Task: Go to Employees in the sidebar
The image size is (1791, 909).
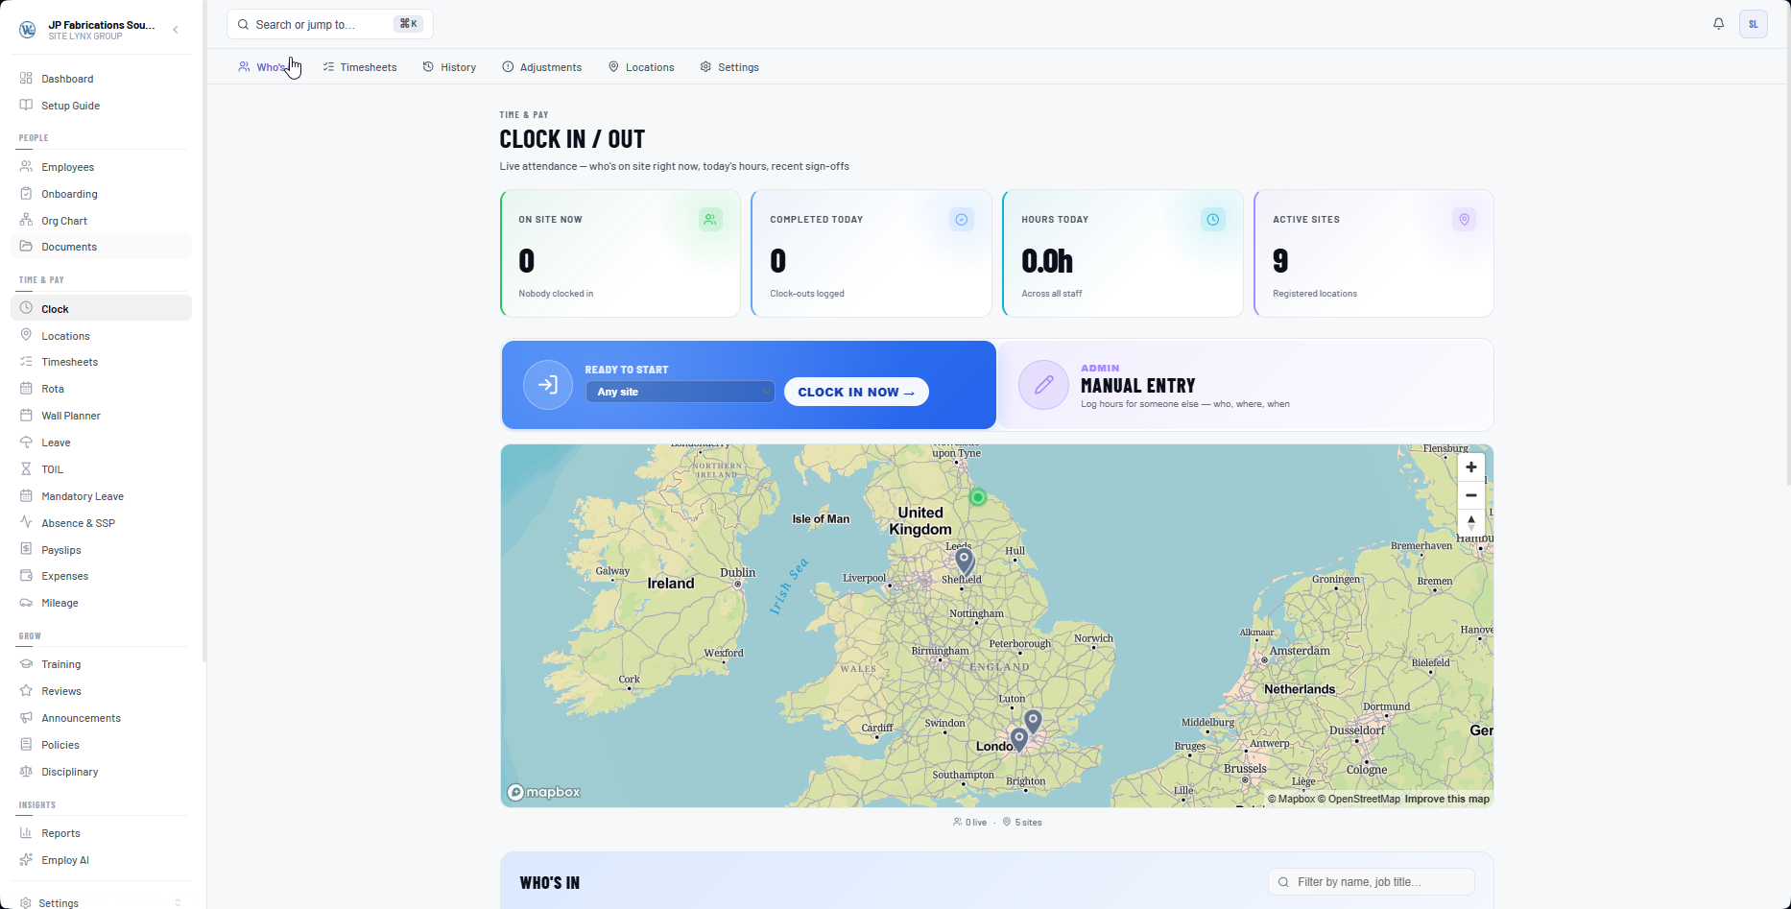Action: pos(101,167)
